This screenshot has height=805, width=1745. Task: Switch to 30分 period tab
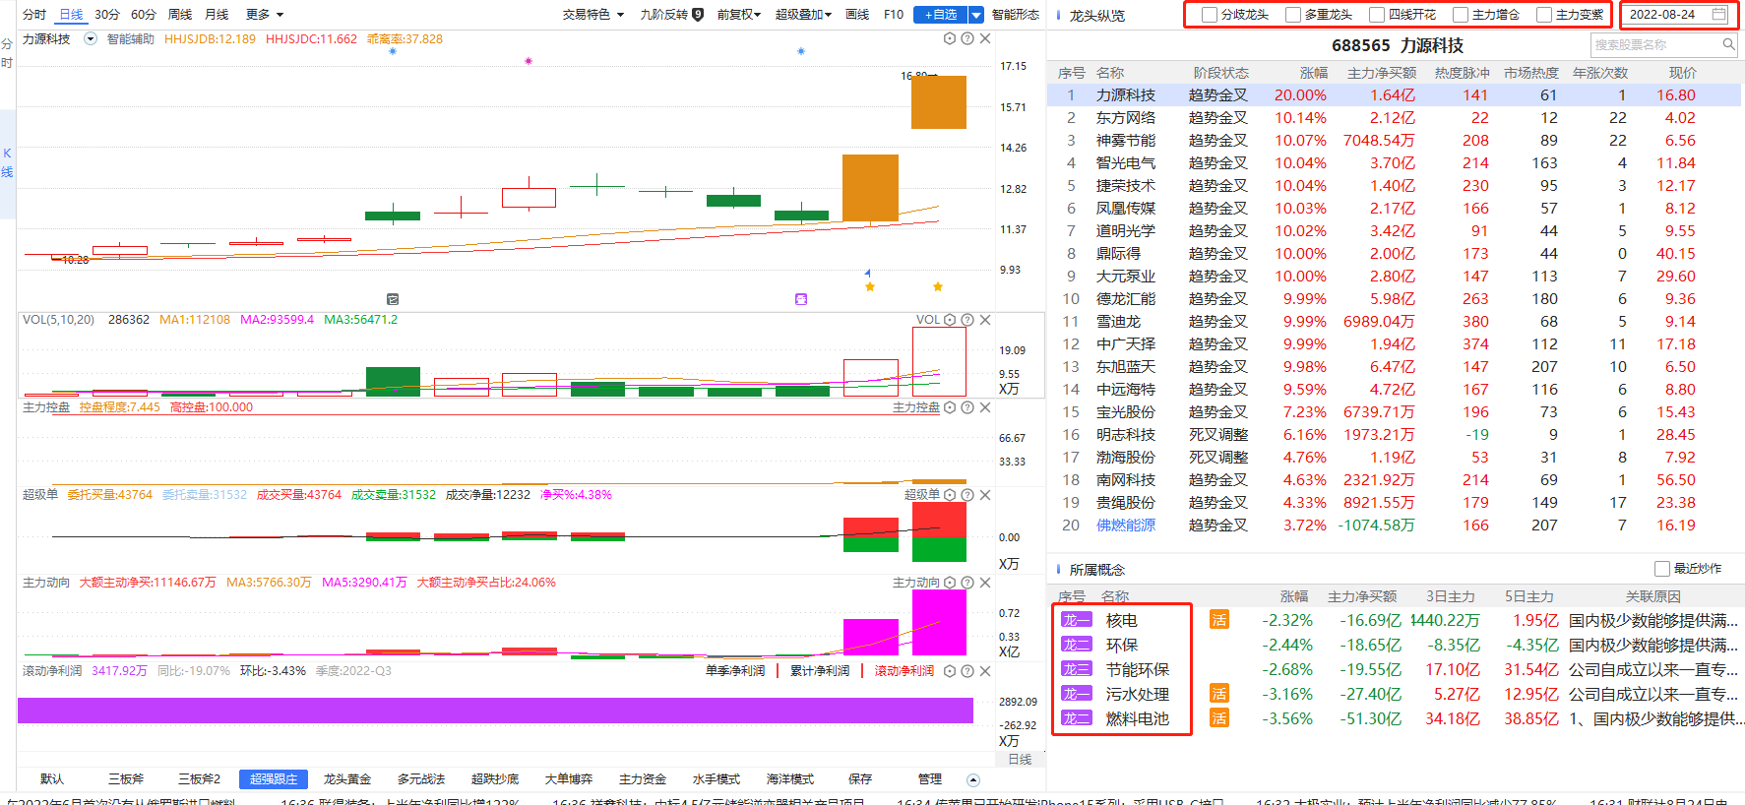107,15
